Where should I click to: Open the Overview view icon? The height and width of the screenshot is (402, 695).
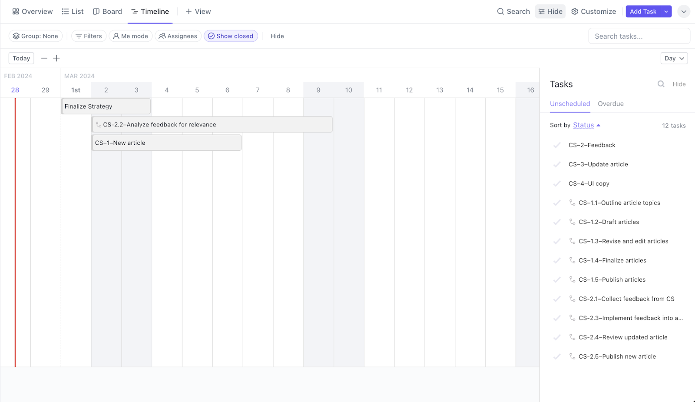coord(15,11)
